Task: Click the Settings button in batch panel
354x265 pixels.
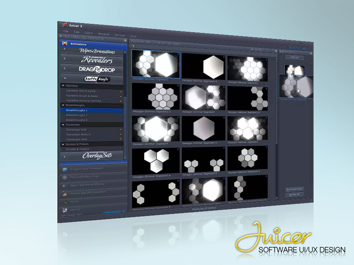Action: tap(294, 57)
